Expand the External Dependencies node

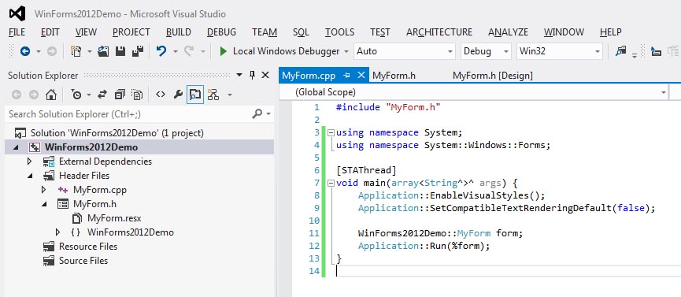(x=30, y=161)
